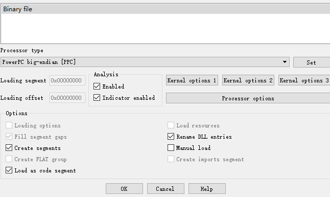Toggle the Create imports segment checkbox
This screenshot has height=197, width=330.
pyautogui.click(x=171, y=159)
